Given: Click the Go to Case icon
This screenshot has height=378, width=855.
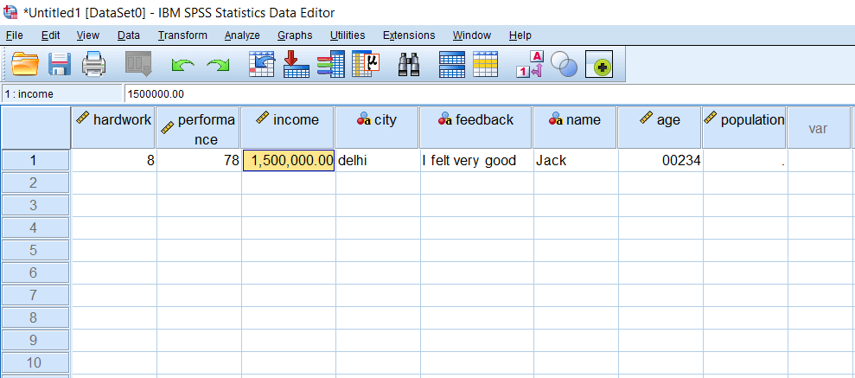Looking at the screenshot, I should click(x=262, y=64).
